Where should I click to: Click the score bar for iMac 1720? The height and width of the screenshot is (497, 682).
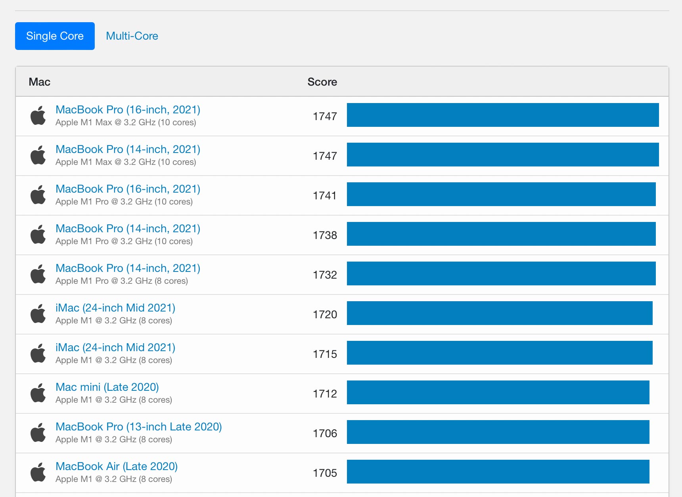click(500, 313)
